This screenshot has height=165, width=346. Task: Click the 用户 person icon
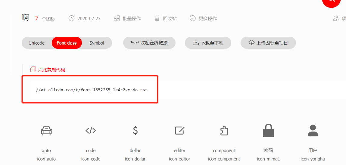pyautogui.click(x=313, y=131)
